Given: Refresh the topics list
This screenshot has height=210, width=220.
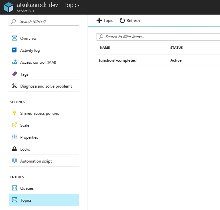Looking at the screenshot, I should click(130, 21).
